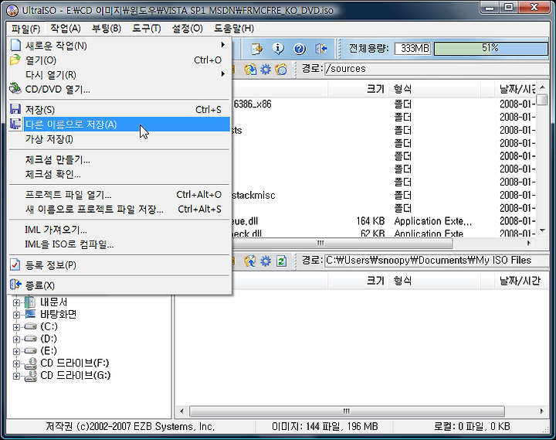Click the extract icon in image toolbar
The height and width of the screenshot is (440, 556).
250,70
